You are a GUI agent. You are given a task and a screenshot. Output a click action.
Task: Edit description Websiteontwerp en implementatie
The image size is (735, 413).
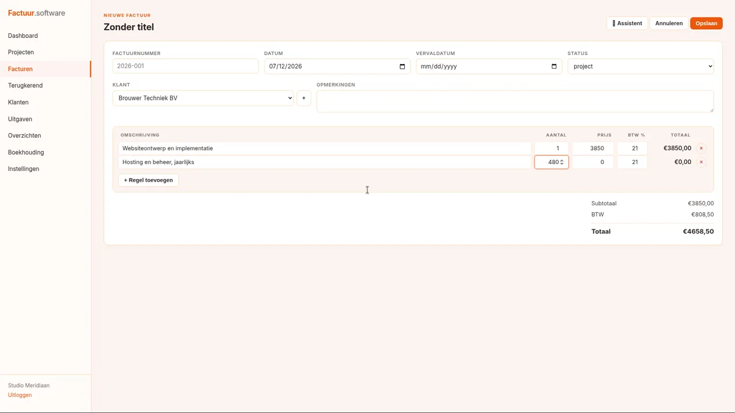pyautogui.click(x=324, y=148)
